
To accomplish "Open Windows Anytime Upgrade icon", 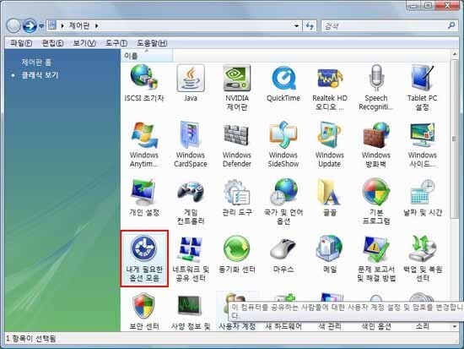I will coord(144,145).
